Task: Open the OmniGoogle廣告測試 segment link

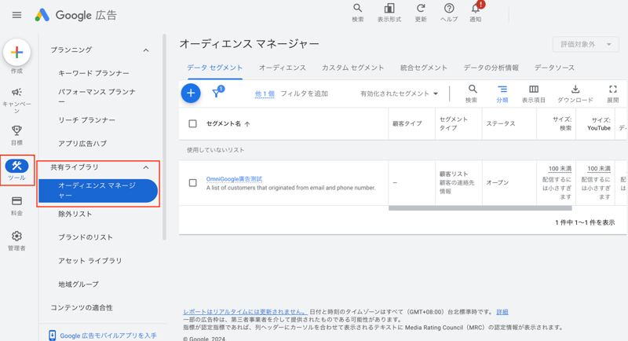Action: click(x=234, y=179)
